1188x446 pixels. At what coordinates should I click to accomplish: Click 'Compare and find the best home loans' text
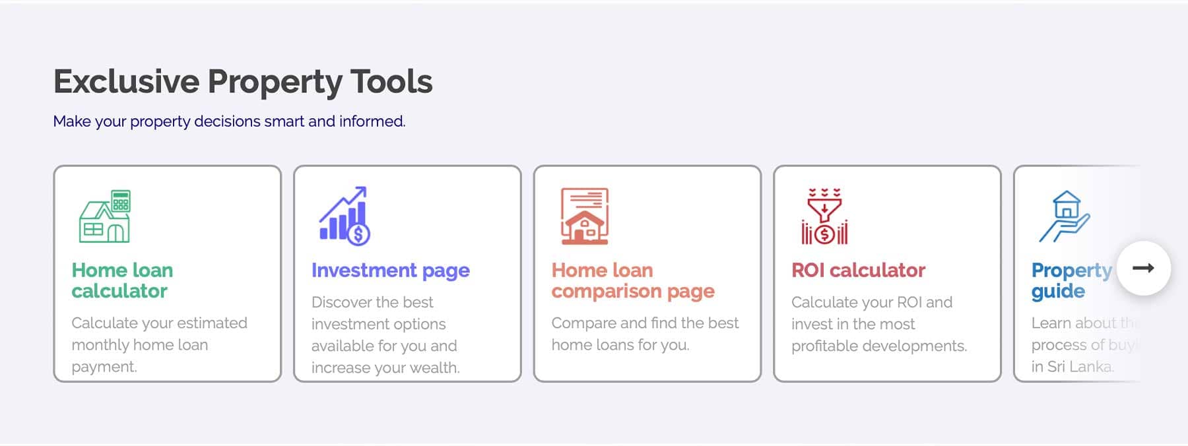pyautogui.click(x=645, y=334)
